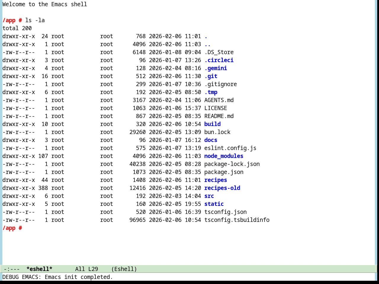Click the (Eshell) major mode indicator

pos(124,269)
